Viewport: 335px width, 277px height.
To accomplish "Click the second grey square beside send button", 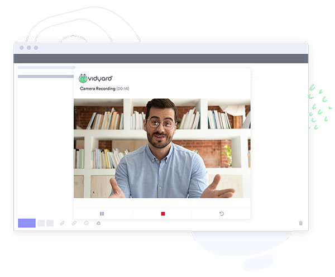I will [50, 223].
